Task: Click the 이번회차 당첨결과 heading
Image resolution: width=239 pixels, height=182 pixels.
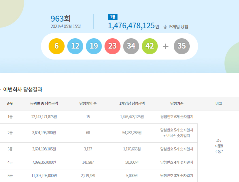Action: point(23,90)
